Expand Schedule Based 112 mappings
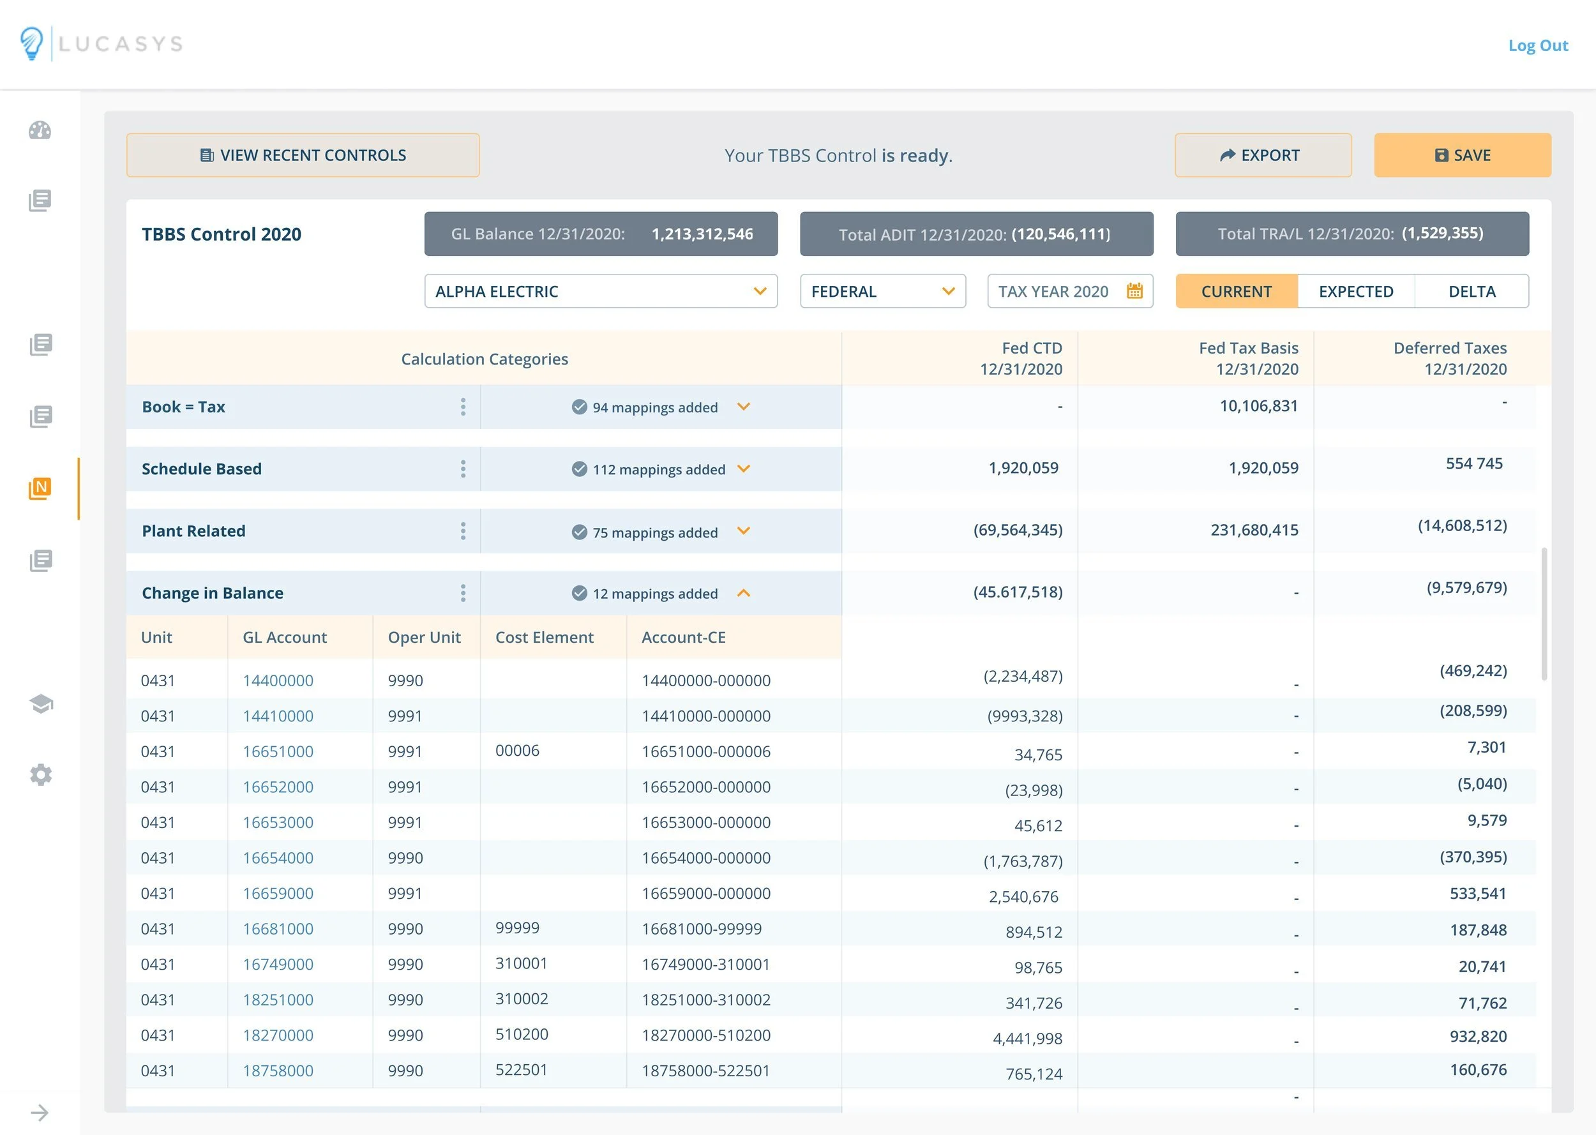1596x1135 pixels. (744, 469)
